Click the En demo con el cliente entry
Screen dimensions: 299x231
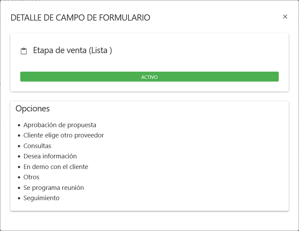point(56,167)
